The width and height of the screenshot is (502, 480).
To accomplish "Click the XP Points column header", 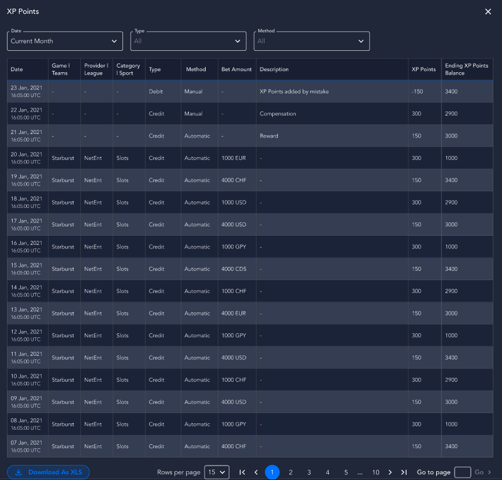I will click(x=423, y=69).
